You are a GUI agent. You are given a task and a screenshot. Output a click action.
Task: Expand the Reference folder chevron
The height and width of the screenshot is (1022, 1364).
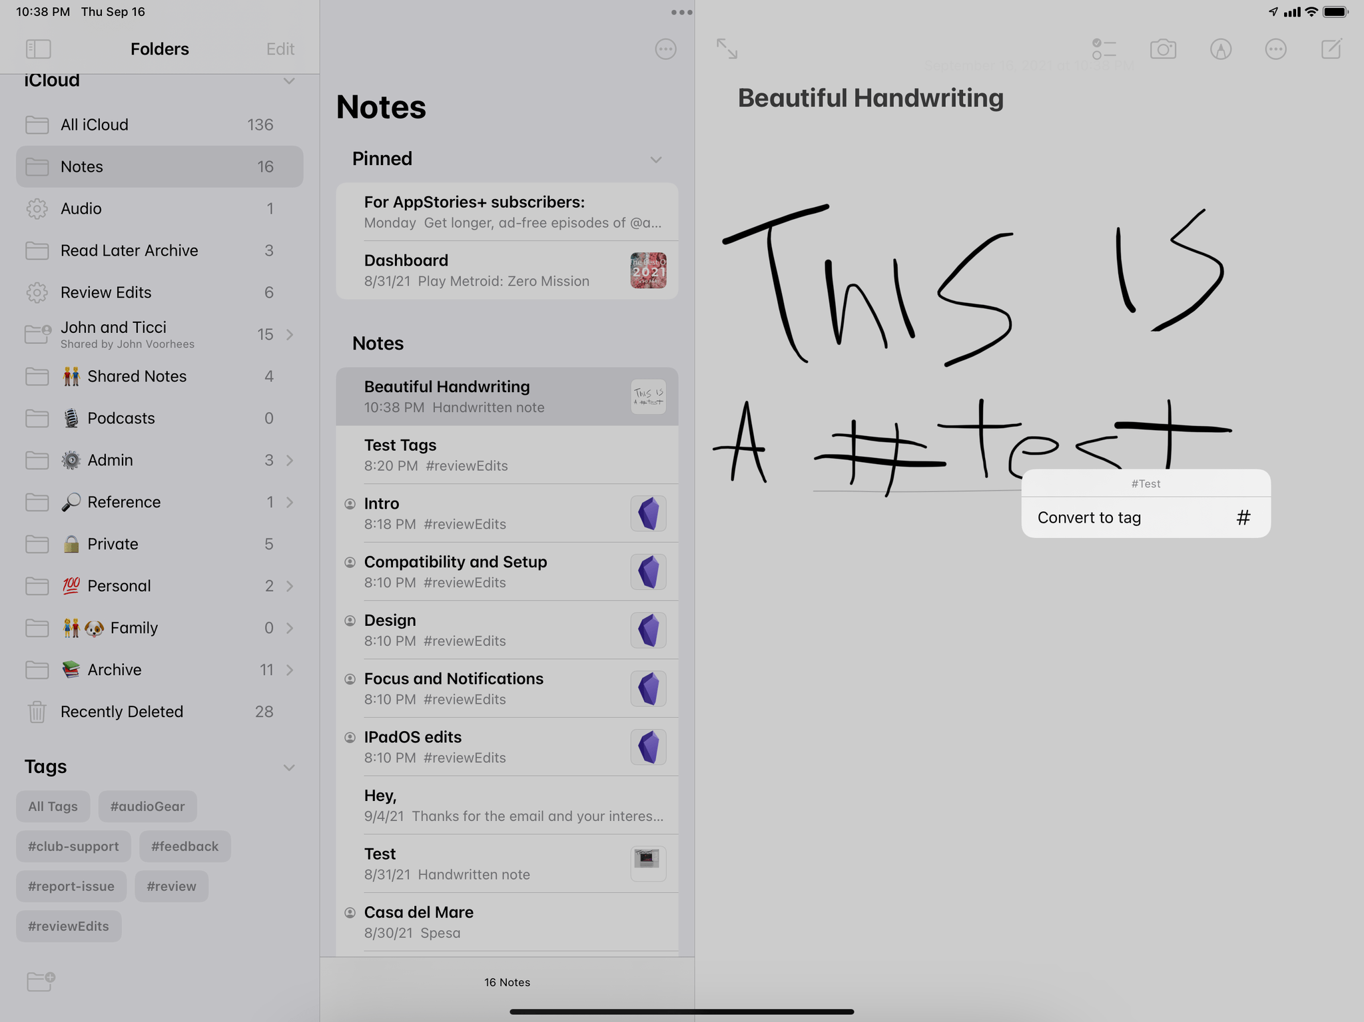290,502
